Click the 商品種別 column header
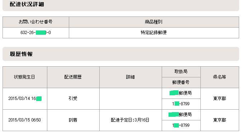The height and width of the screenshot is (134, 242). coord(154,22)
